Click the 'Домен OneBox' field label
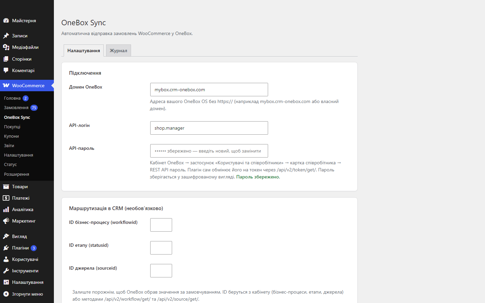 point(86,87)
